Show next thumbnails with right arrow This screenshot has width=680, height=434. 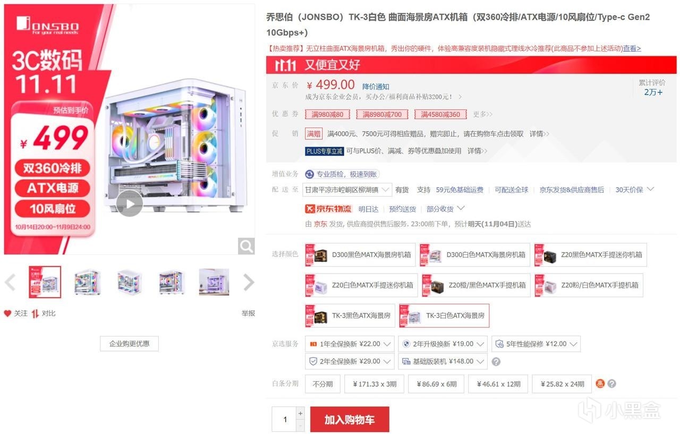[249, 282]
